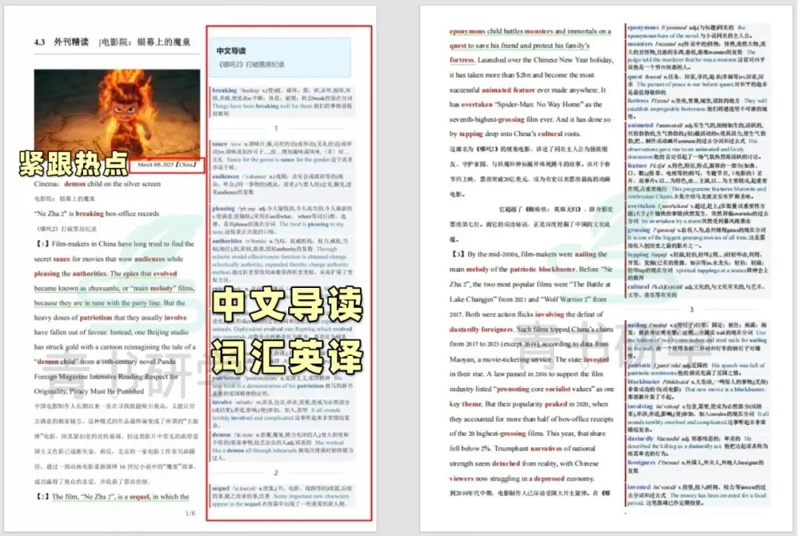
Task: Click phrase 'Foreign Magazine Intensive Reading' on left page
Action: (x=90, y=376)
